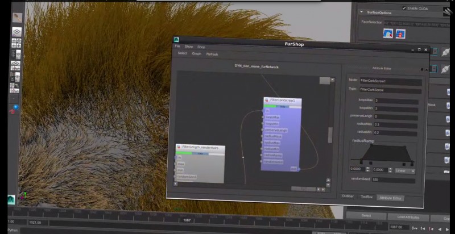The width and height of the screenshot is (455, 234).
Task: Open the Show menu in FurShop
Action: click(189, 47)
